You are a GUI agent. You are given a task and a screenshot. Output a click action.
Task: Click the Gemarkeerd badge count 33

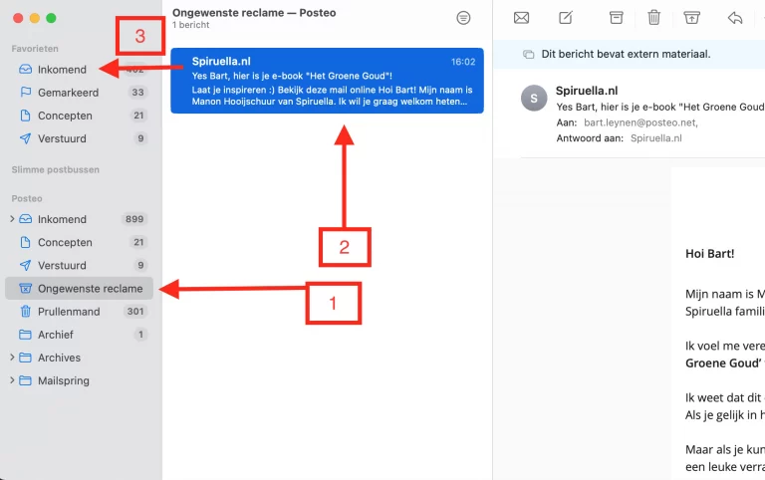137,93
